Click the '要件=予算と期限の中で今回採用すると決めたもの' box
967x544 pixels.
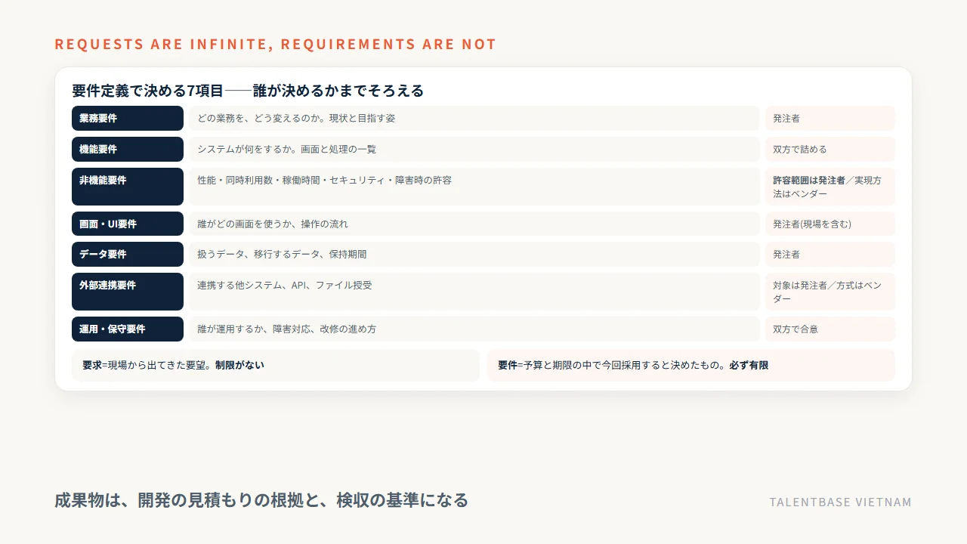tap(691, 365)
